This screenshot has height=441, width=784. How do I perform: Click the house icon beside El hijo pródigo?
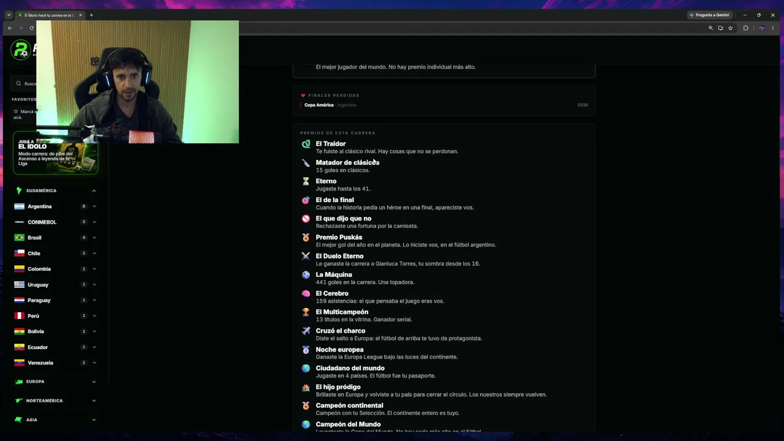[x=306, y=387]
